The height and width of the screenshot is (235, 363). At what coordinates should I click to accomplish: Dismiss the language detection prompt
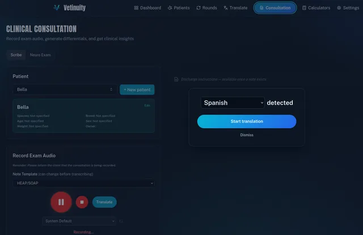pos(247,135)
